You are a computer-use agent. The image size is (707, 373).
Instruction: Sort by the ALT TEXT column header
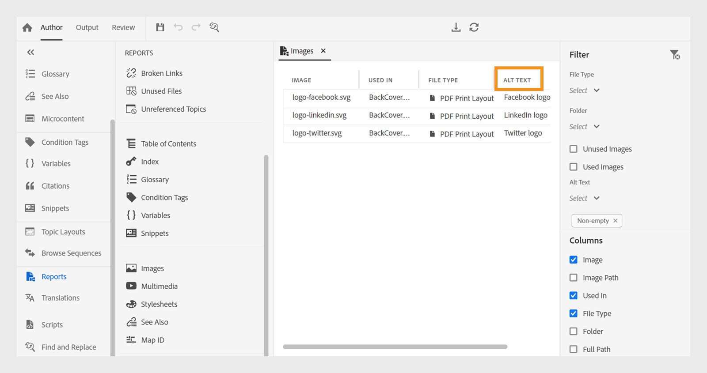[x=517, y=80]
